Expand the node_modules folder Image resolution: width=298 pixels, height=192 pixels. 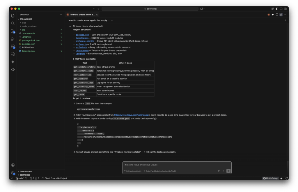[x=29, y=26]
